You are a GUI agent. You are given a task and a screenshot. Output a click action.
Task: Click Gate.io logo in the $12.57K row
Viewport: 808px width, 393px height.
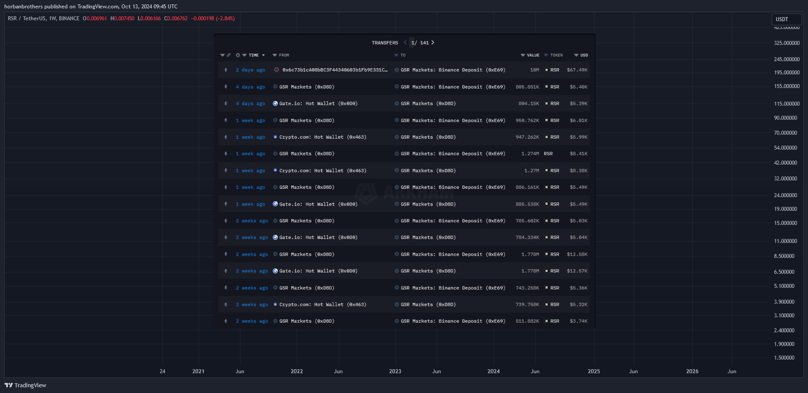point(275,271)
